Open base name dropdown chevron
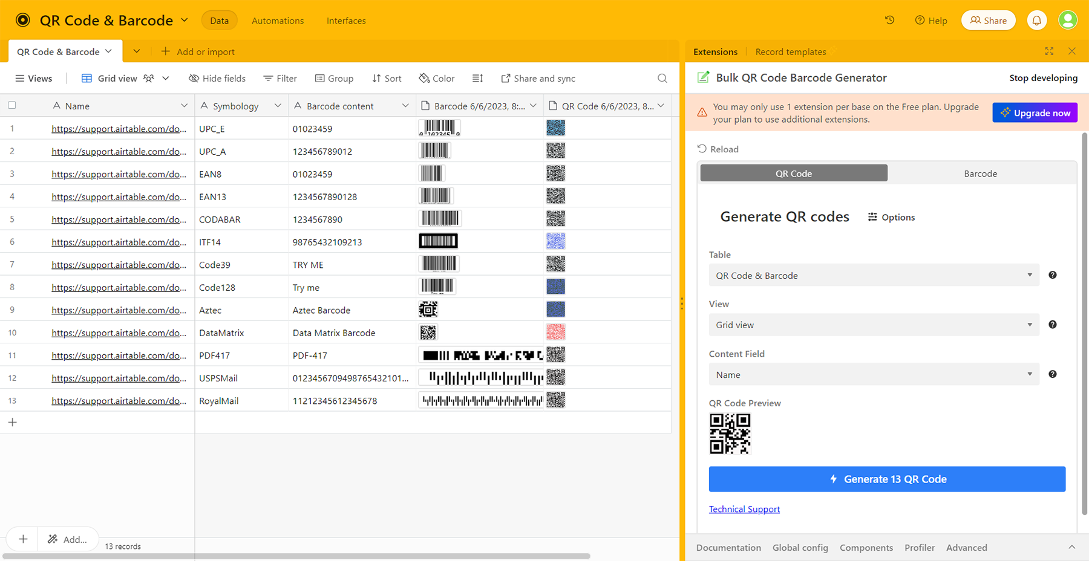The image size is (1089, 561). pos(185,20)
